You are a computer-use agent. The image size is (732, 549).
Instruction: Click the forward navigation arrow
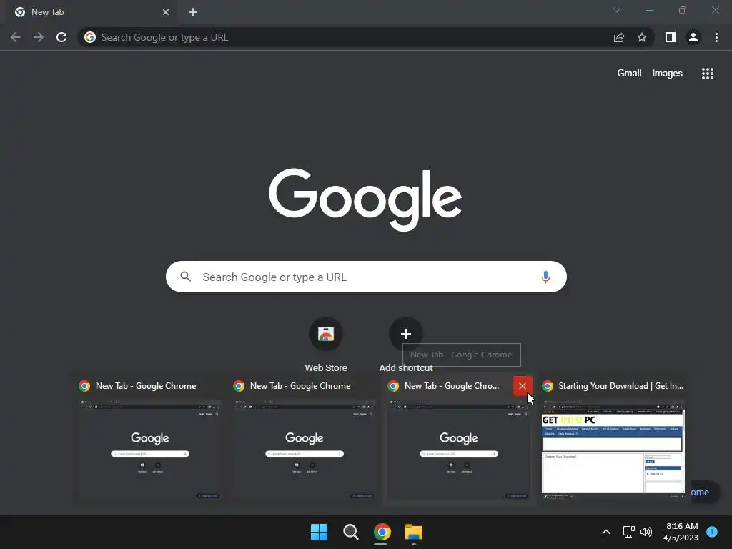39,37
